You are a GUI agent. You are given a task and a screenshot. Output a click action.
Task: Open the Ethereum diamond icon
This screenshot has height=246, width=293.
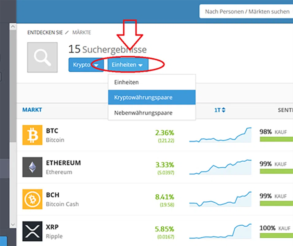pos(32,167)
